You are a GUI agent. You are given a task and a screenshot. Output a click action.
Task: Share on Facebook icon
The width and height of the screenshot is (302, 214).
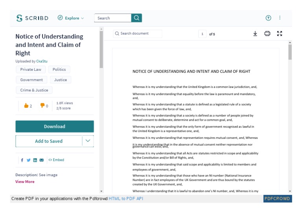pyautogui.click(x=22, y=160)
